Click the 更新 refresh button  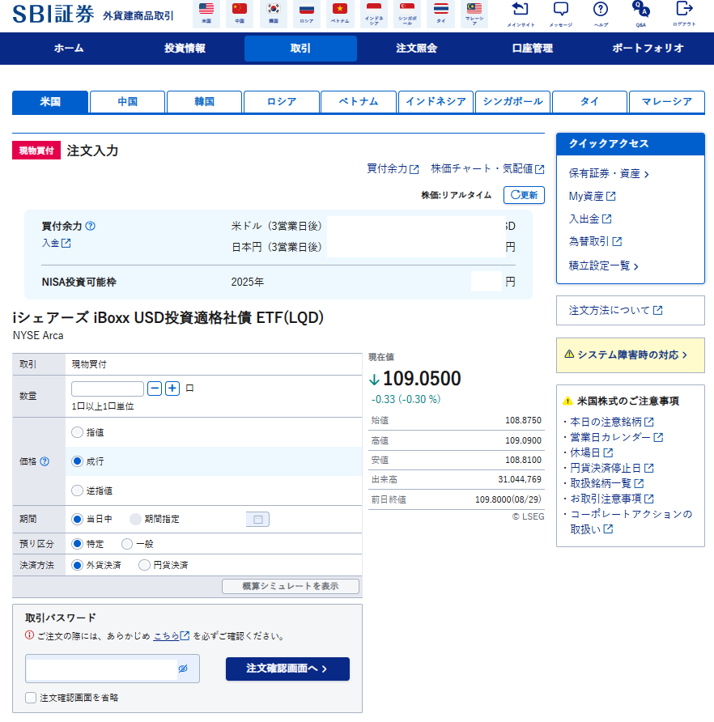525,195
